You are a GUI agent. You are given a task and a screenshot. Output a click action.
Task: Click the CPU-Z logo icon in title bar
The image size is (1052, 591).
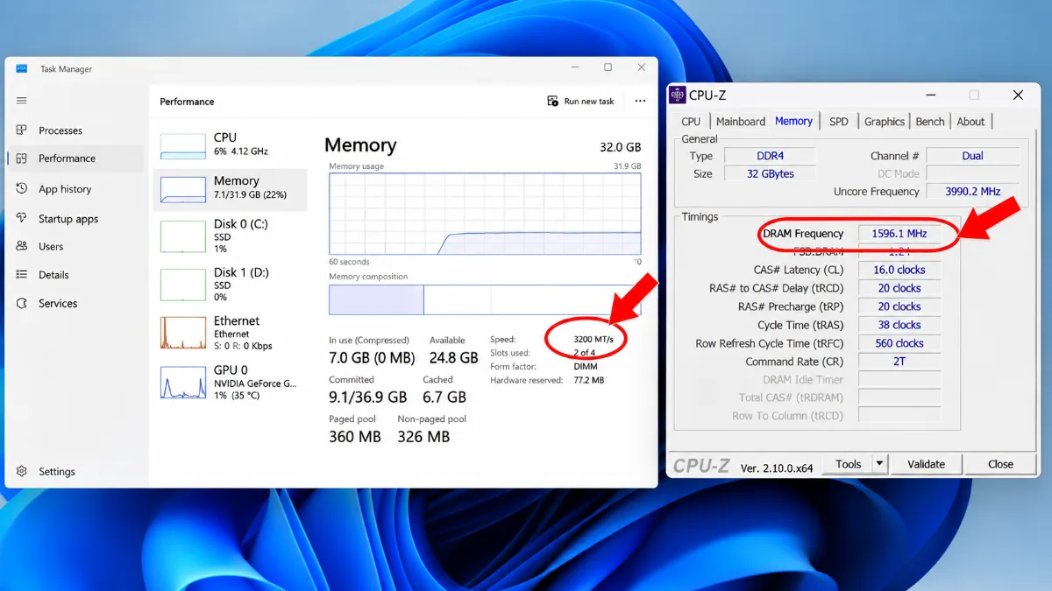coord(677,95)
